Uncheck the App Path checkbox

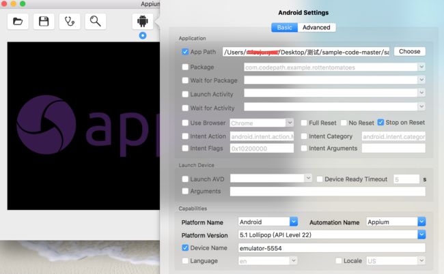point(185,52)
